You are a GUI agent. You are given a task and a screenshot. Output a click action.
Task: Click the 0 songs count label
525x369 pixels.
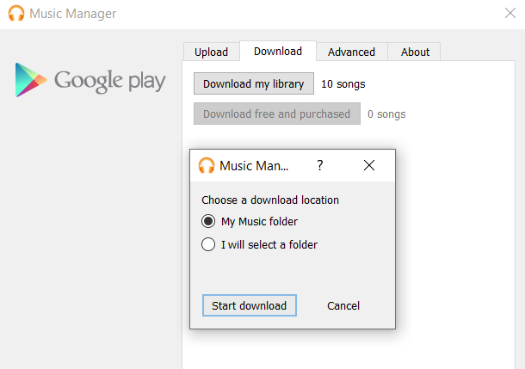pos(386,114)
